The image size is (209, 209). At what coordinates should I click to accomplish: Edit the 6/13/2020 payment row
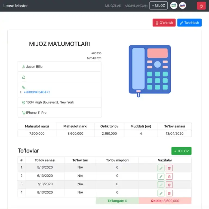coord(161,176)
